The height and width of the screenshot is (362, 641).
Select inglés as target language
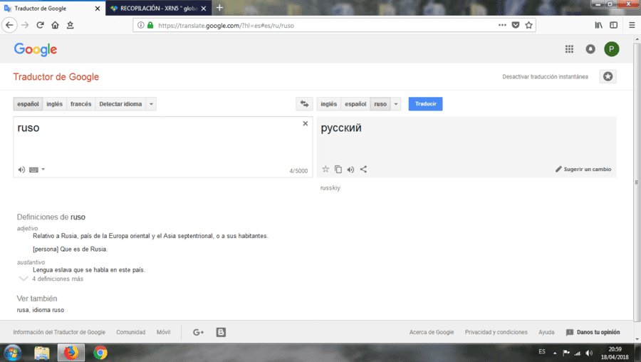pyautogui.click(x=328, y=104)
